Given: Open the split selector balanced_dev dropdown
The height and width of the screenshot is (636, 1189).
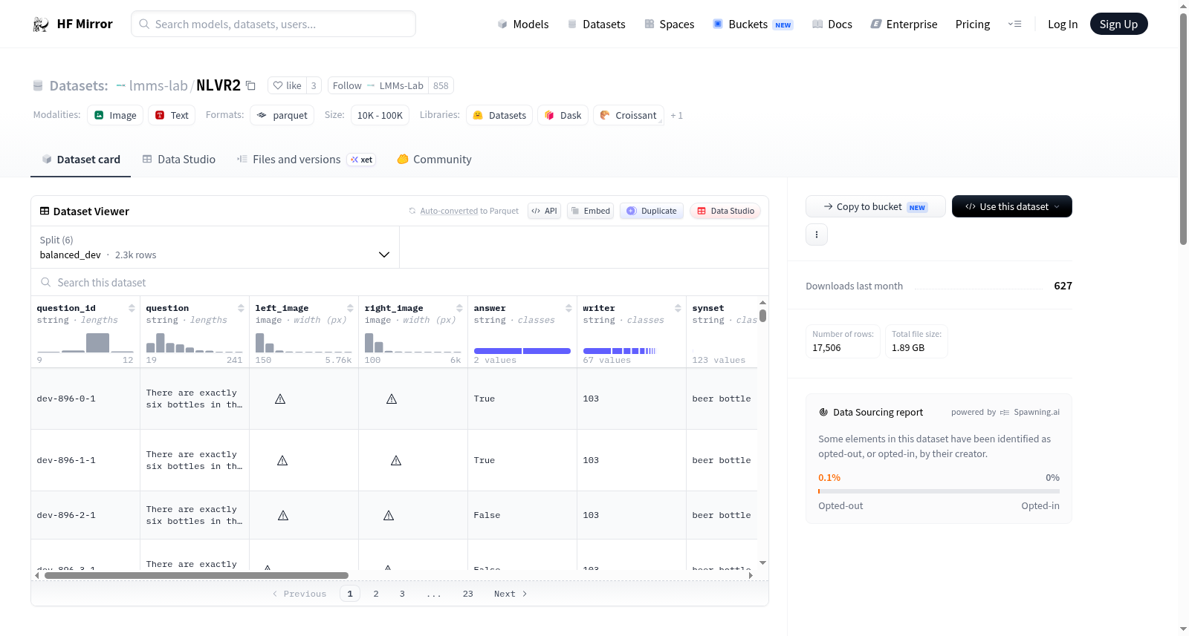Looking at the screenshot, I should (x=215, y=247).
